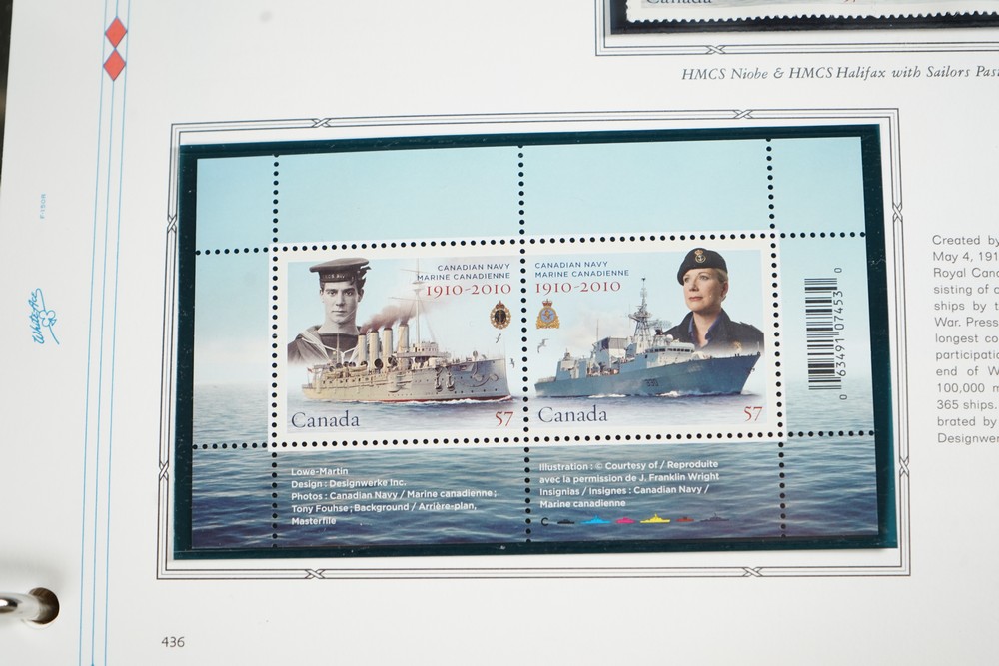The image size is (999, 666).
Task: Click the HMCS Niobe & HMCS Halifax caption
Action: (x=839, y=74)
